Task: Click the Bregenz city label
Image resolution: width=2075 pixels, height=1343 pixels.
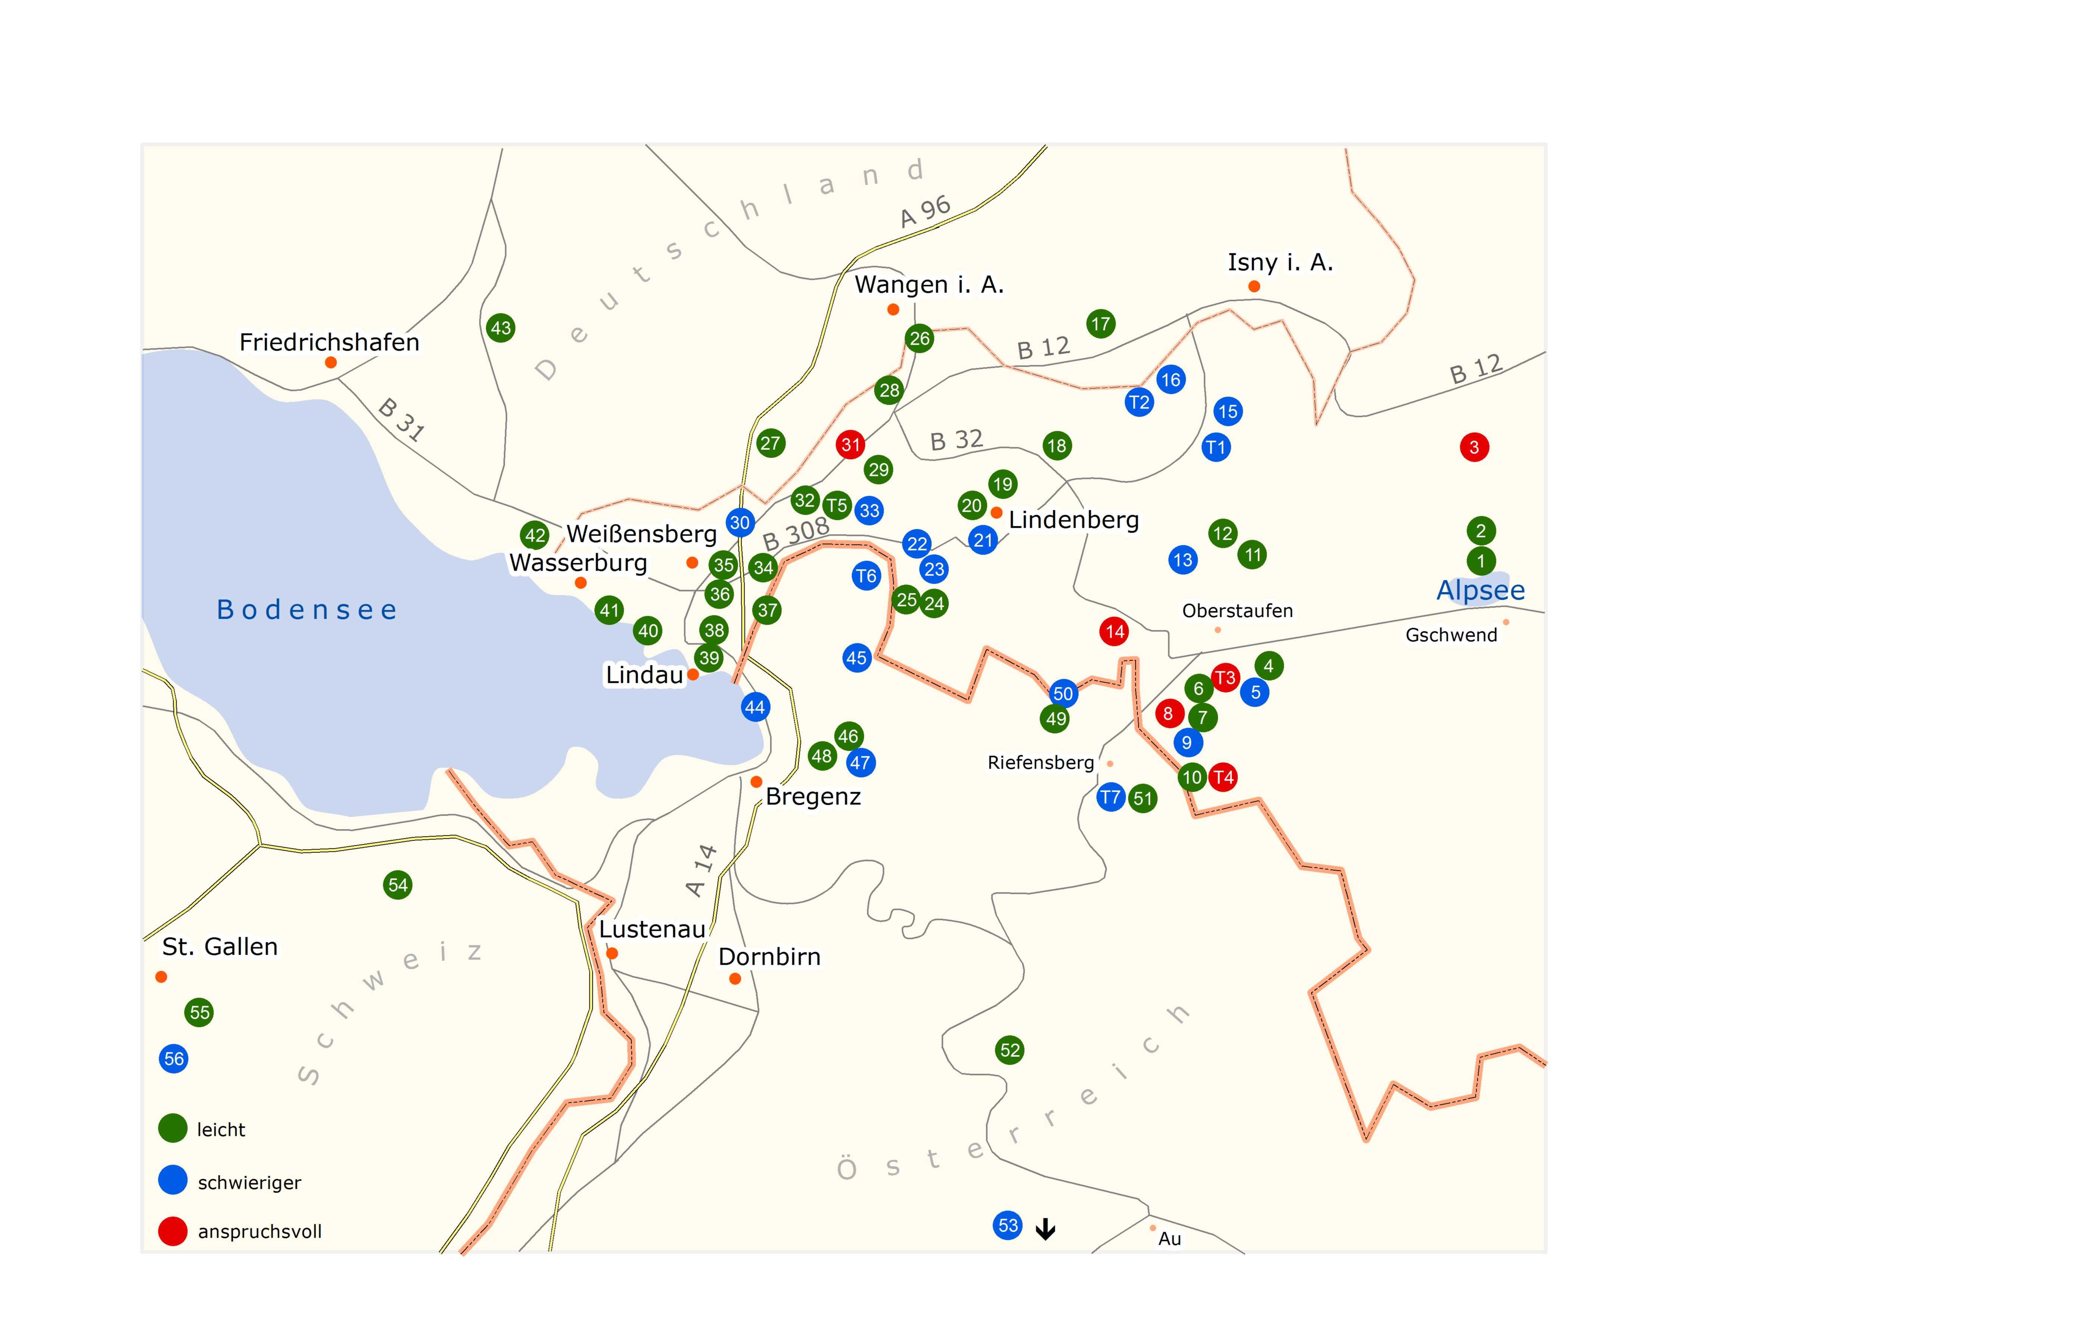Action: [813, 796]
